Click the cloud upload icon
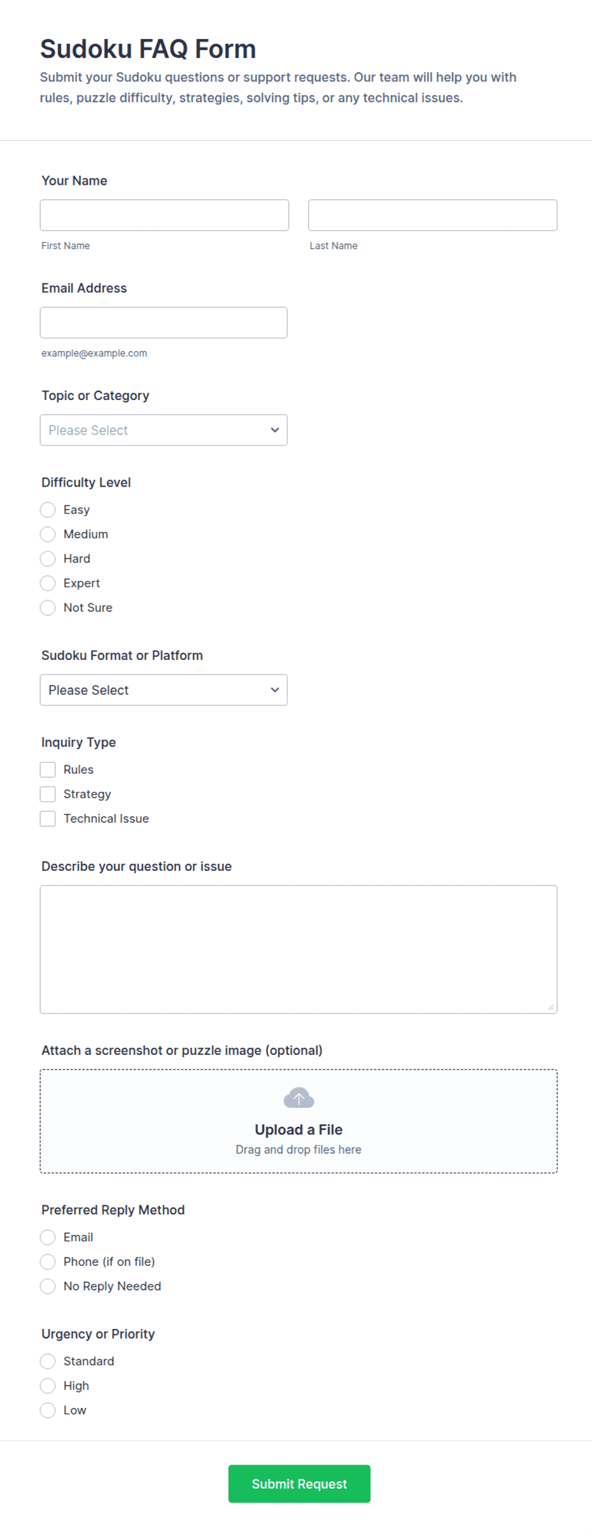 (299, 1098)
